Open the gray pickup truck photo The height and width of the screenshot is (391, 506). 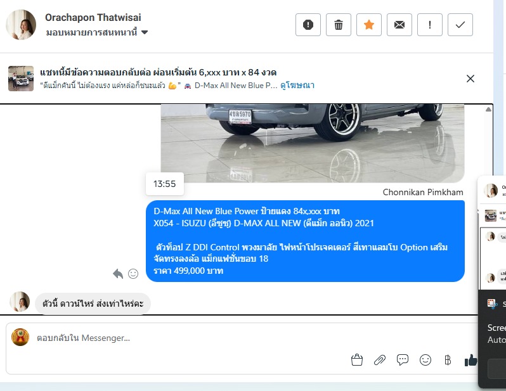pos(313,143)
